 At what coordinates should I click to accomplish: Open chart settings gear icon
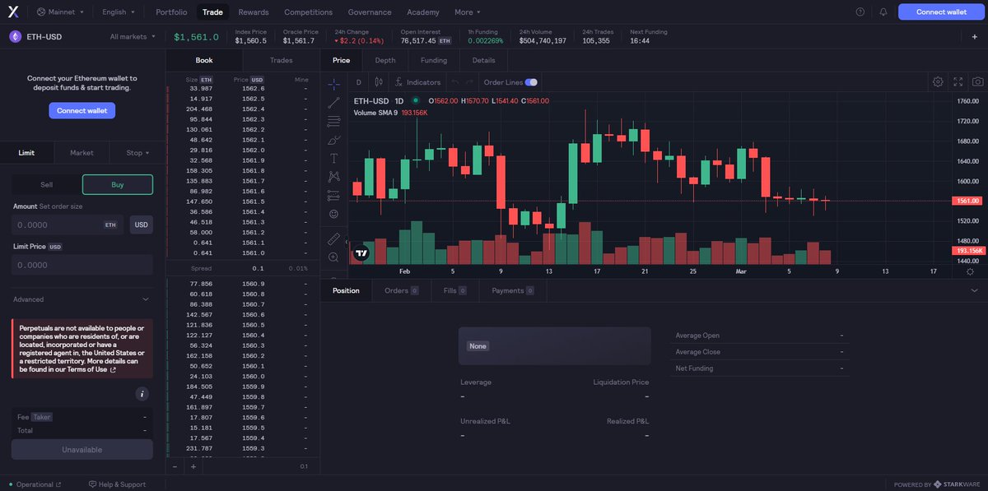click(938, 82)
